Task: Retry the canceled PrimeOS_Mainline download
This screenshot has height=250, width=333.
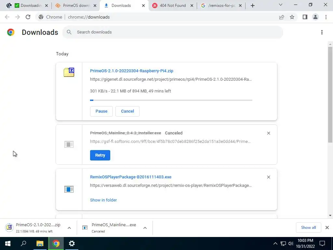Action: (100, 155)
